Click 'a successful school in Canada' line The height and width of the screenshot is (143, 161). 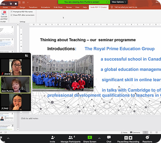131,59
